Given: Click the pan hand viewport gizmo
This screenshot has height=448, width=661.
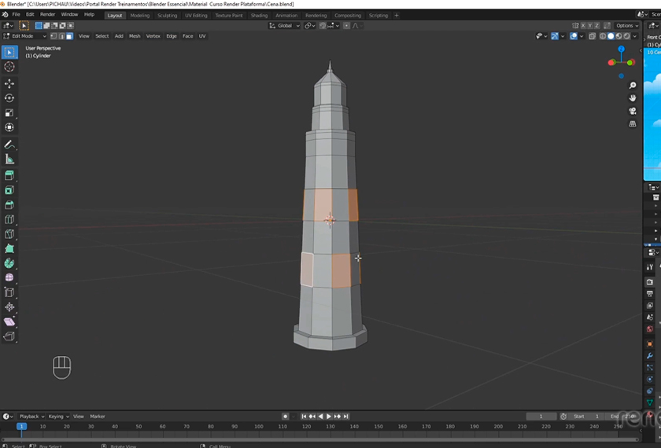Looking at the screenshot, I should coord(633,98).
